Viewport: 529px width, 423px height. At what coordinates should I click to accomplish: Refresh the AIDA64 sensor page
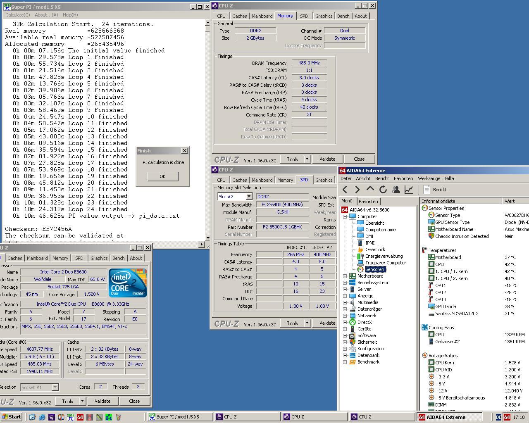click(383, 190)
